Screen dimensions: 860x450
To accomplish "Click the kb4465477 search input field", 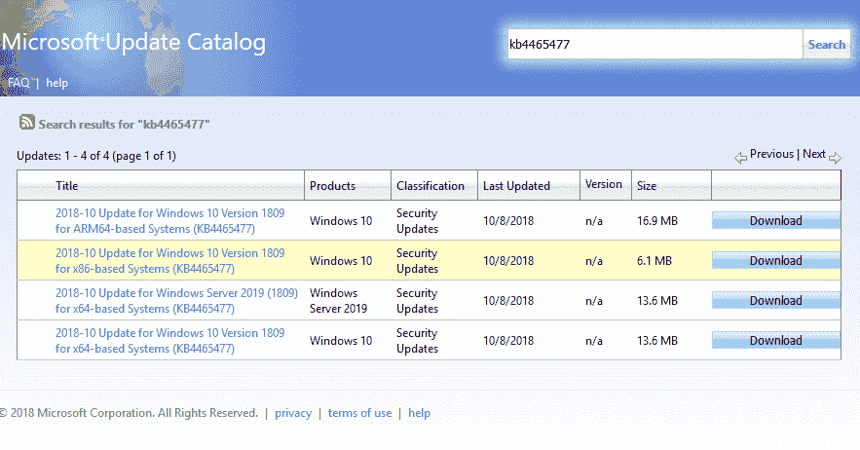I will pyautogui.click(x=654, y=45).
